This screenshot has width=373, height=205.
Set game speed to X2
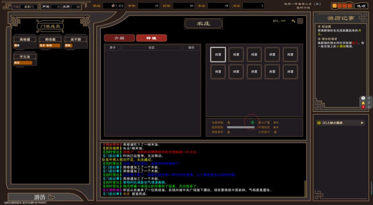(x=344, y=6)
